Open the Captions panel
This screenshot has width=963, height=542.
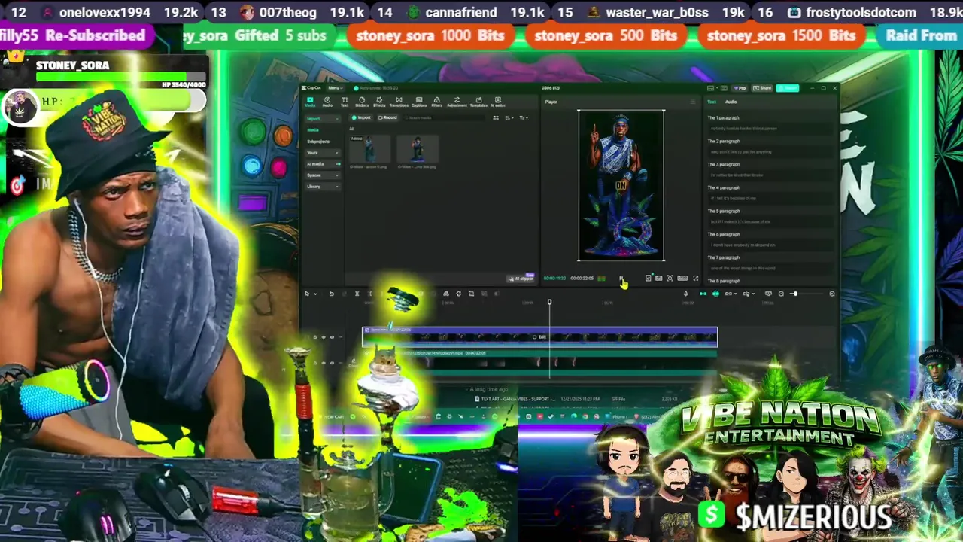pyautogui.click(x=419, y=102)
